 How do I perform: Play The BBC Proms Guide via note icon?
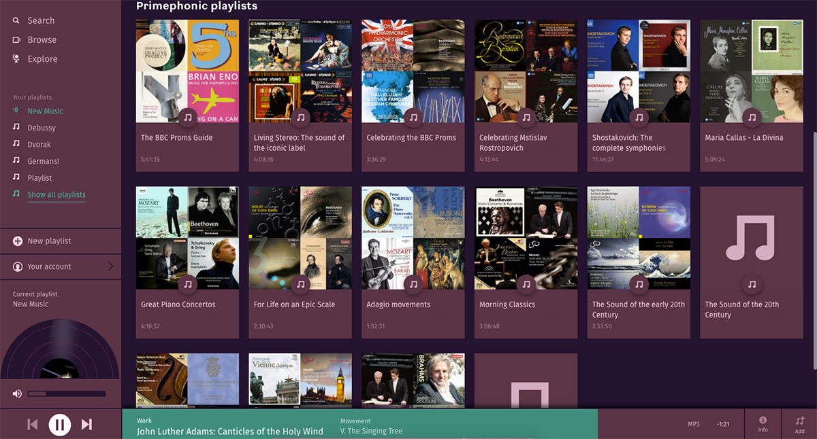(188, 117)
